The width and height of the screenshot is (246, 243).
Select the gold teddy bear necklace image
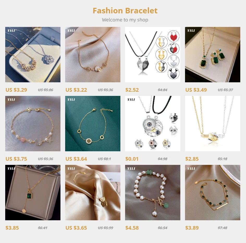(x=93, y=193)
